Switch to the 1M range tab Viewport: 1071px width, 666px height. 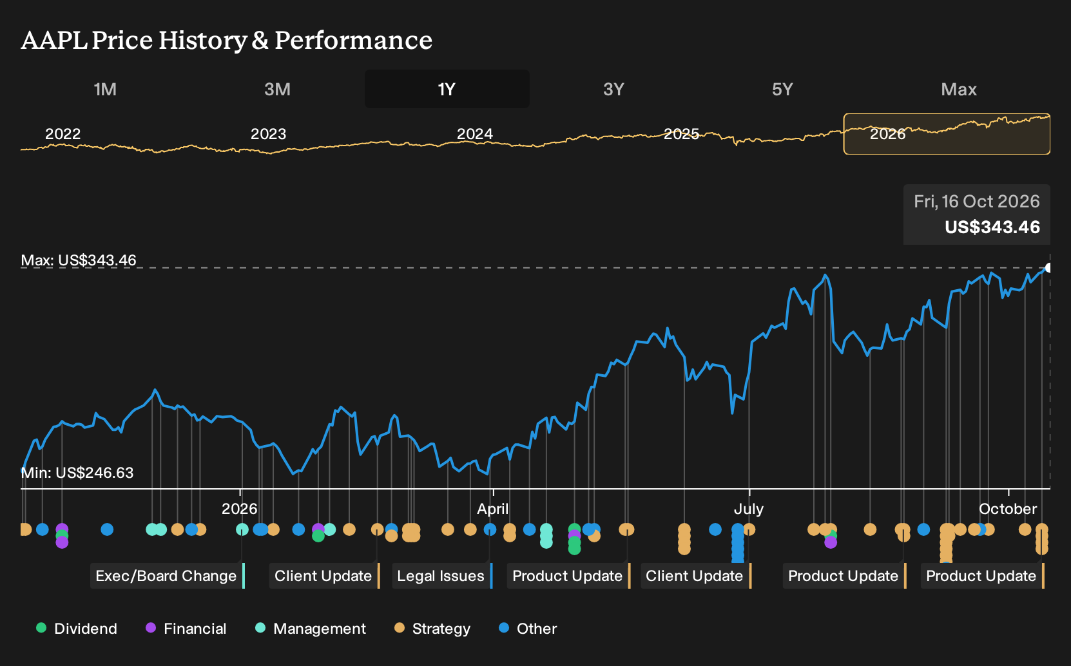105,89
